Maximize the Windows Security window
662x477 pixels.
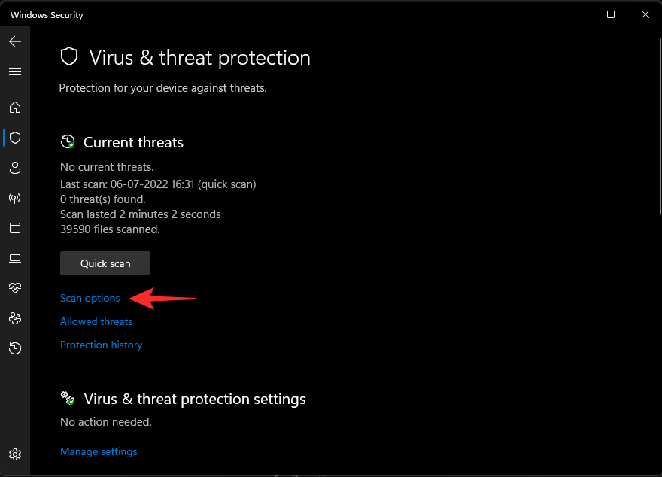(610, 14)
